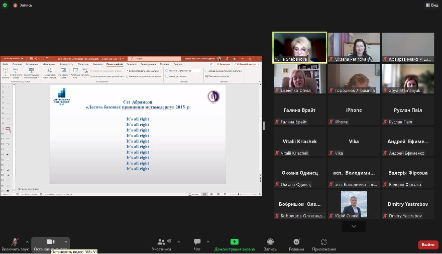Expand video options arrow beside camera
This screenshot has height=254, width=442.
pyautogui.click(x=66, y=242)
